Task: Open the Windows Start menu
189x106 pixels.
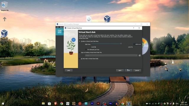Action: pos(3,103)
